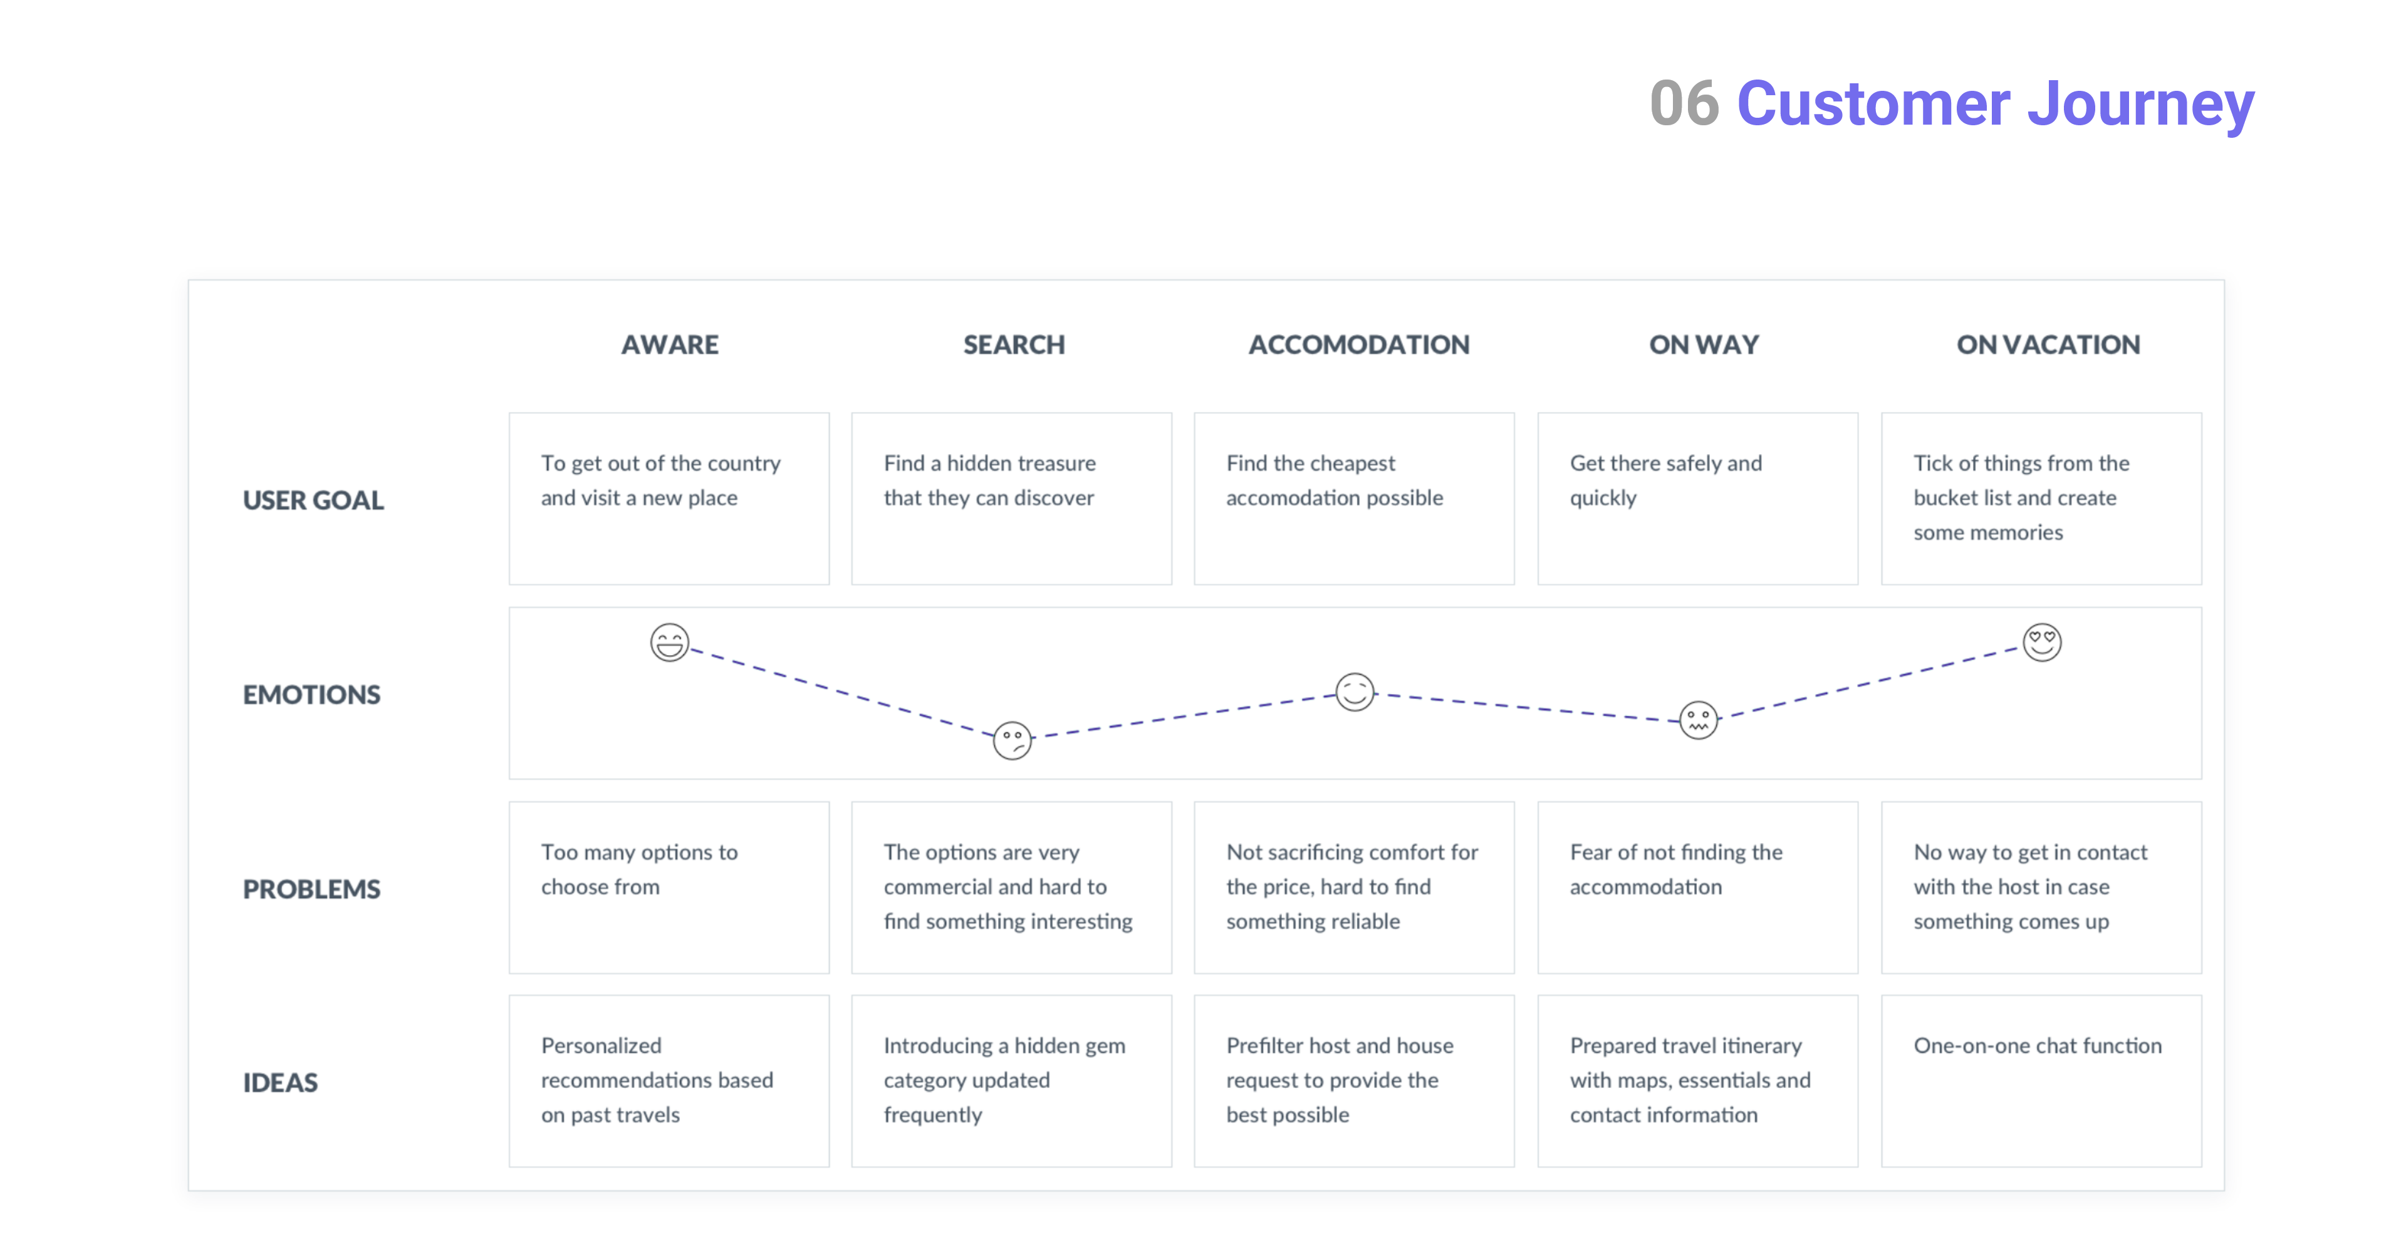Image resolution: width=2406 pixels, height=1242 pixels.
Task: Click the heart-eyes emoji under On Vacation
Action: tap(2042, 643)
